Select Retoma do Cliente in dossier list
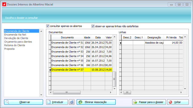Screen dimensions: 193x108 pyautogui.click(x=22, y=45)
